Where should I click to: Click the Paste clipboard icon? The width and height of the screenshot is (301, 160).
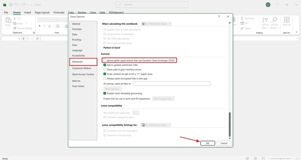coord(8,20)
